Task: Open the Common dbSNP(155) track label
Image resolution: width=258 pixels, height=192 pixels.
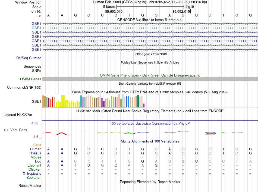Action: (24, 87)
